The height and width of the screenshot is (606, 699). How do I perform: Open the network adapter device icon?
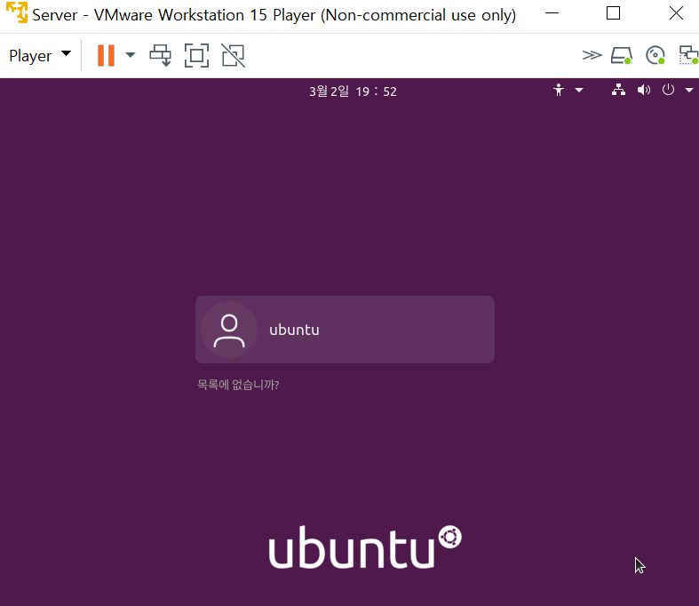pos(688,55)
